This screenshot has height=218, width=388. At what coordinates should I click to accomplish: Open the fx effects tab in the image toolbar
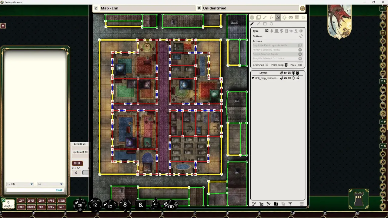click(x=271, y=18)
